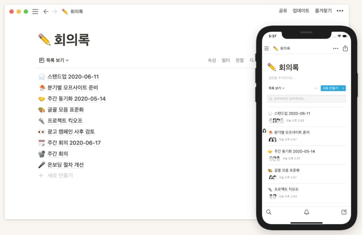362x235 pixels.
Task: Open 주간 동기화 2020-05-14 in desktop list
Action: click(76, 99)
